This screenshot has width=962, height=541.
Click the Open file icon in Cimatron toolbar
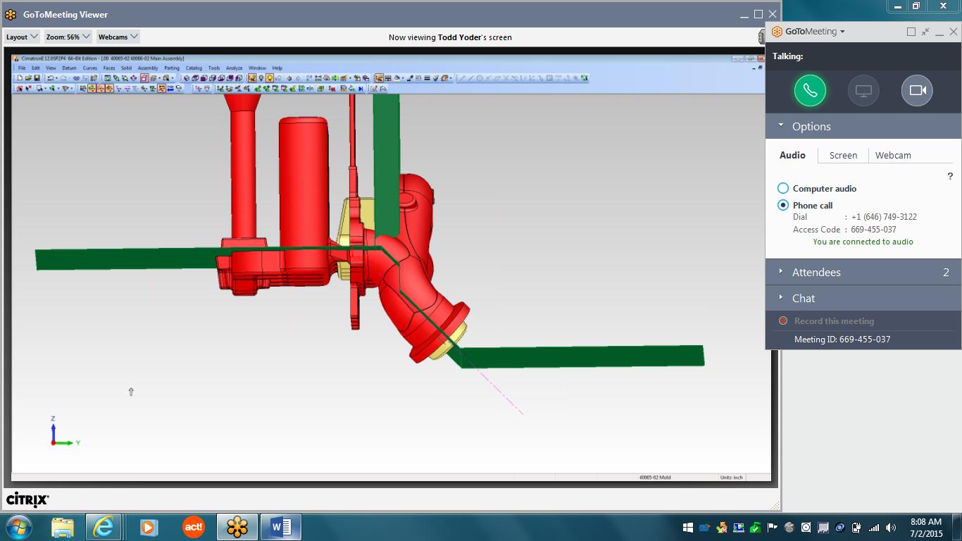pos(28,77)
